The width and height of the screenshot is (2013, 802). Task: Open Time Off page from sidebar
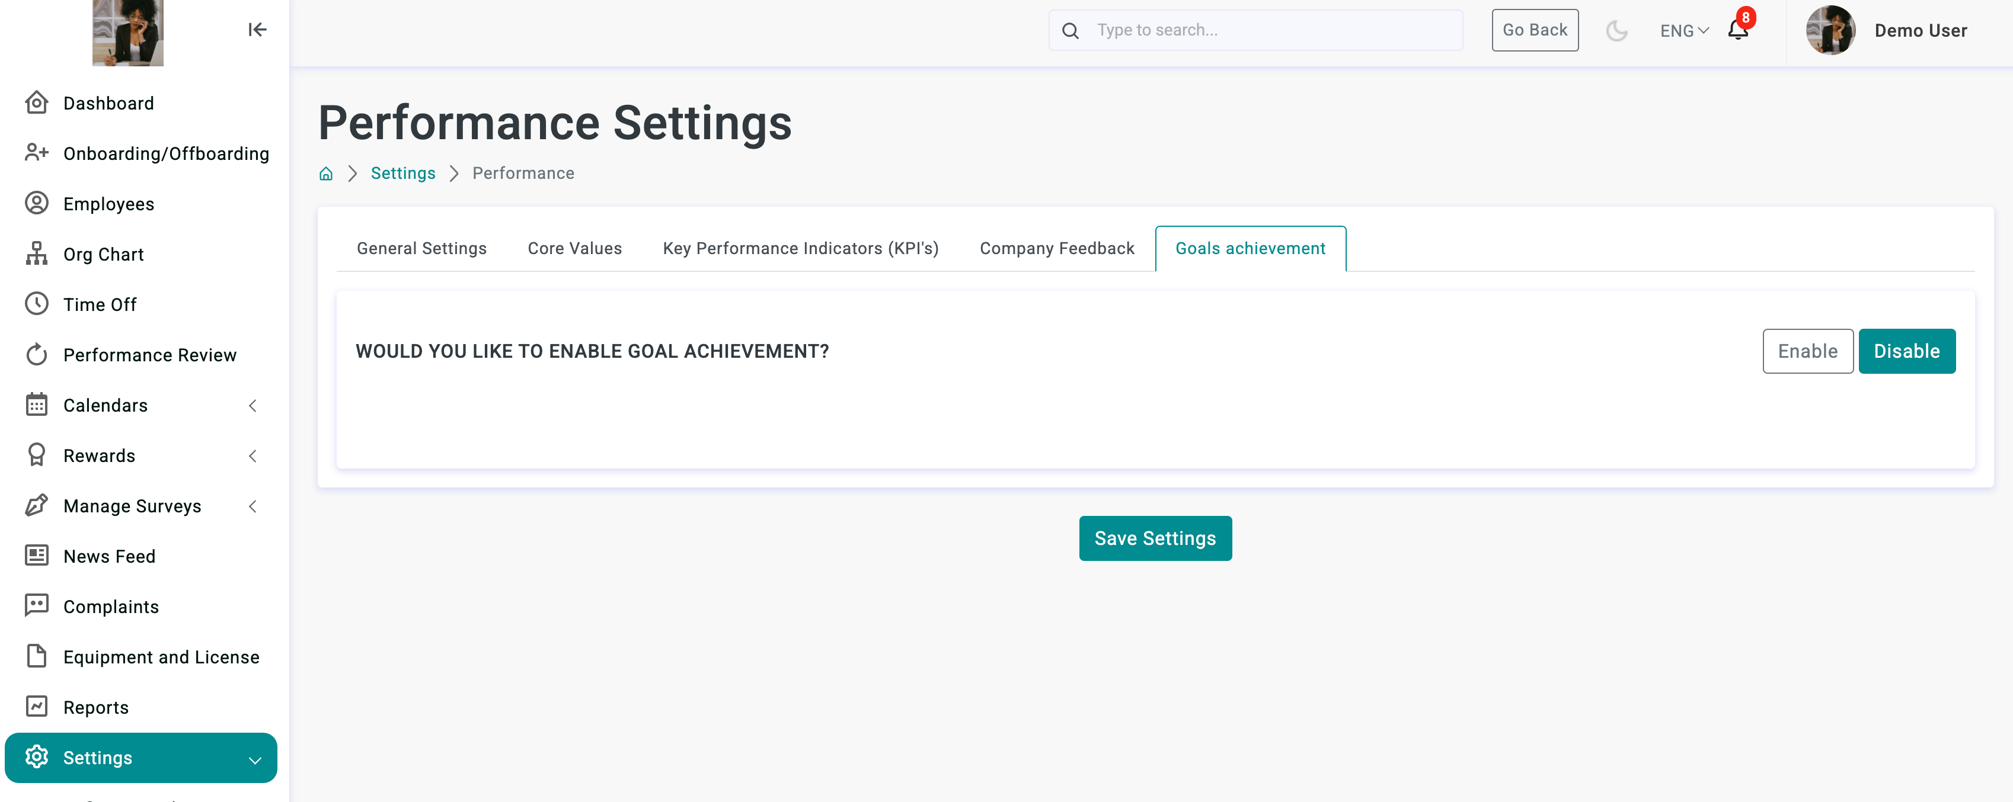tap(140, 304)
